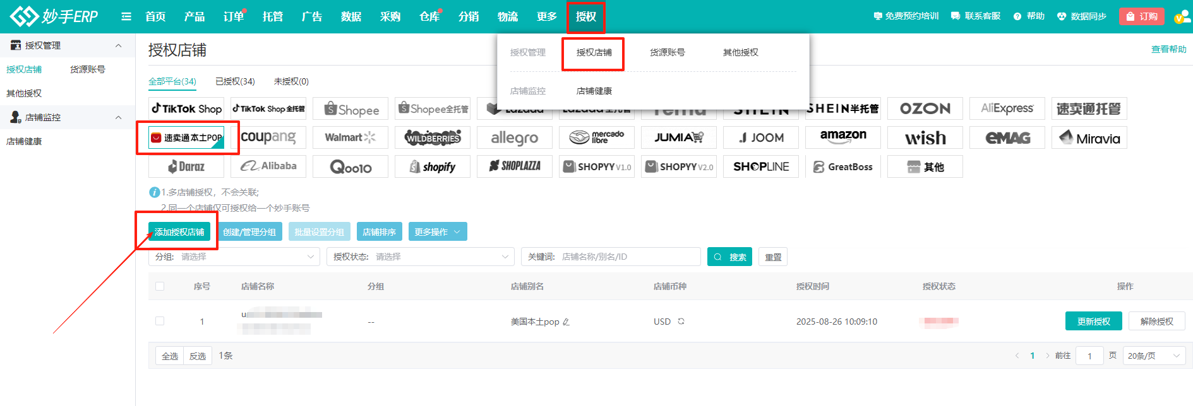Click the 添加授权店铺 button
This screenshot has width=1193, height=406.
point(179,232)
